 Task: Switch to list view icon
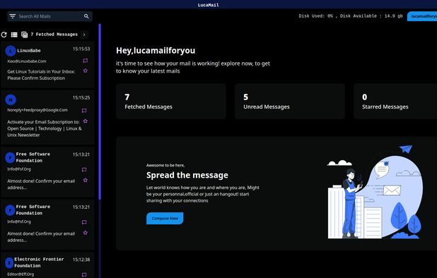pyautogui.click(x=14, y=35)
